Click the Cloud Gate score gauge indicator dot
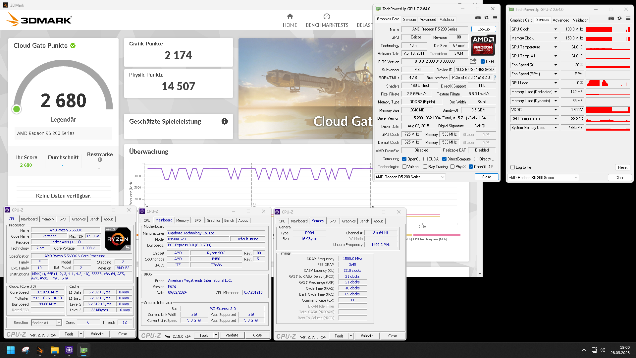The height and width of the screenshot is (358, 636). [x=17, y=109]
